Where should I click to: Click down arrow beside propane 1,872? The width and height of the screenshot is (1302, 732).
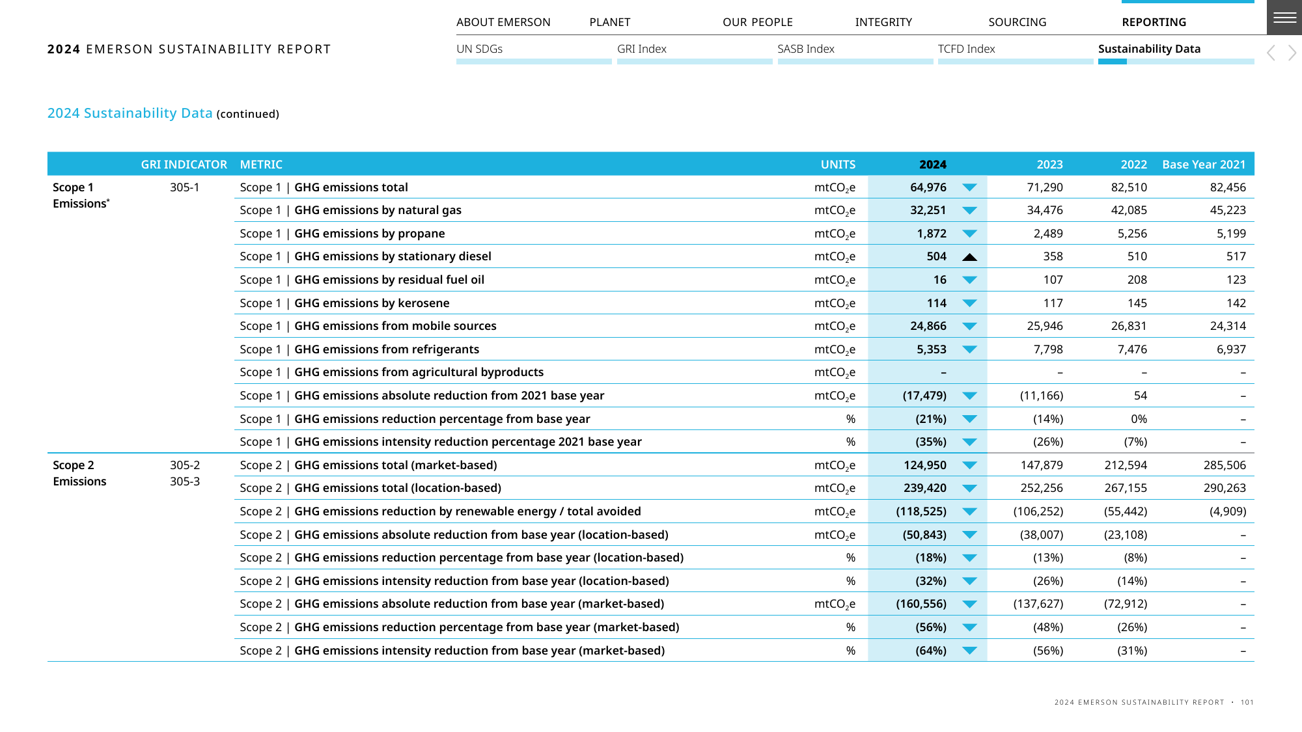click(969, 234)
